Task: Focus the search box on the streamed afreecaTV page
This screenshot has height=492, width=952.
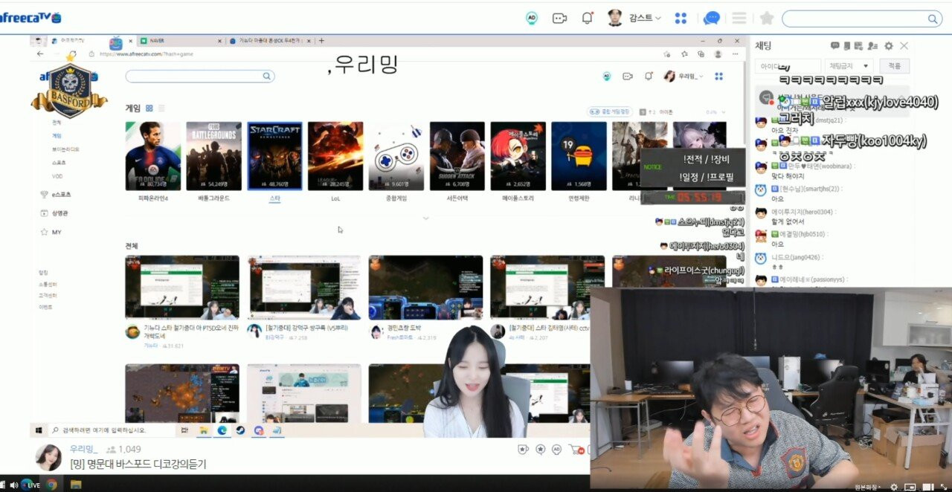Action: point(200,76)
